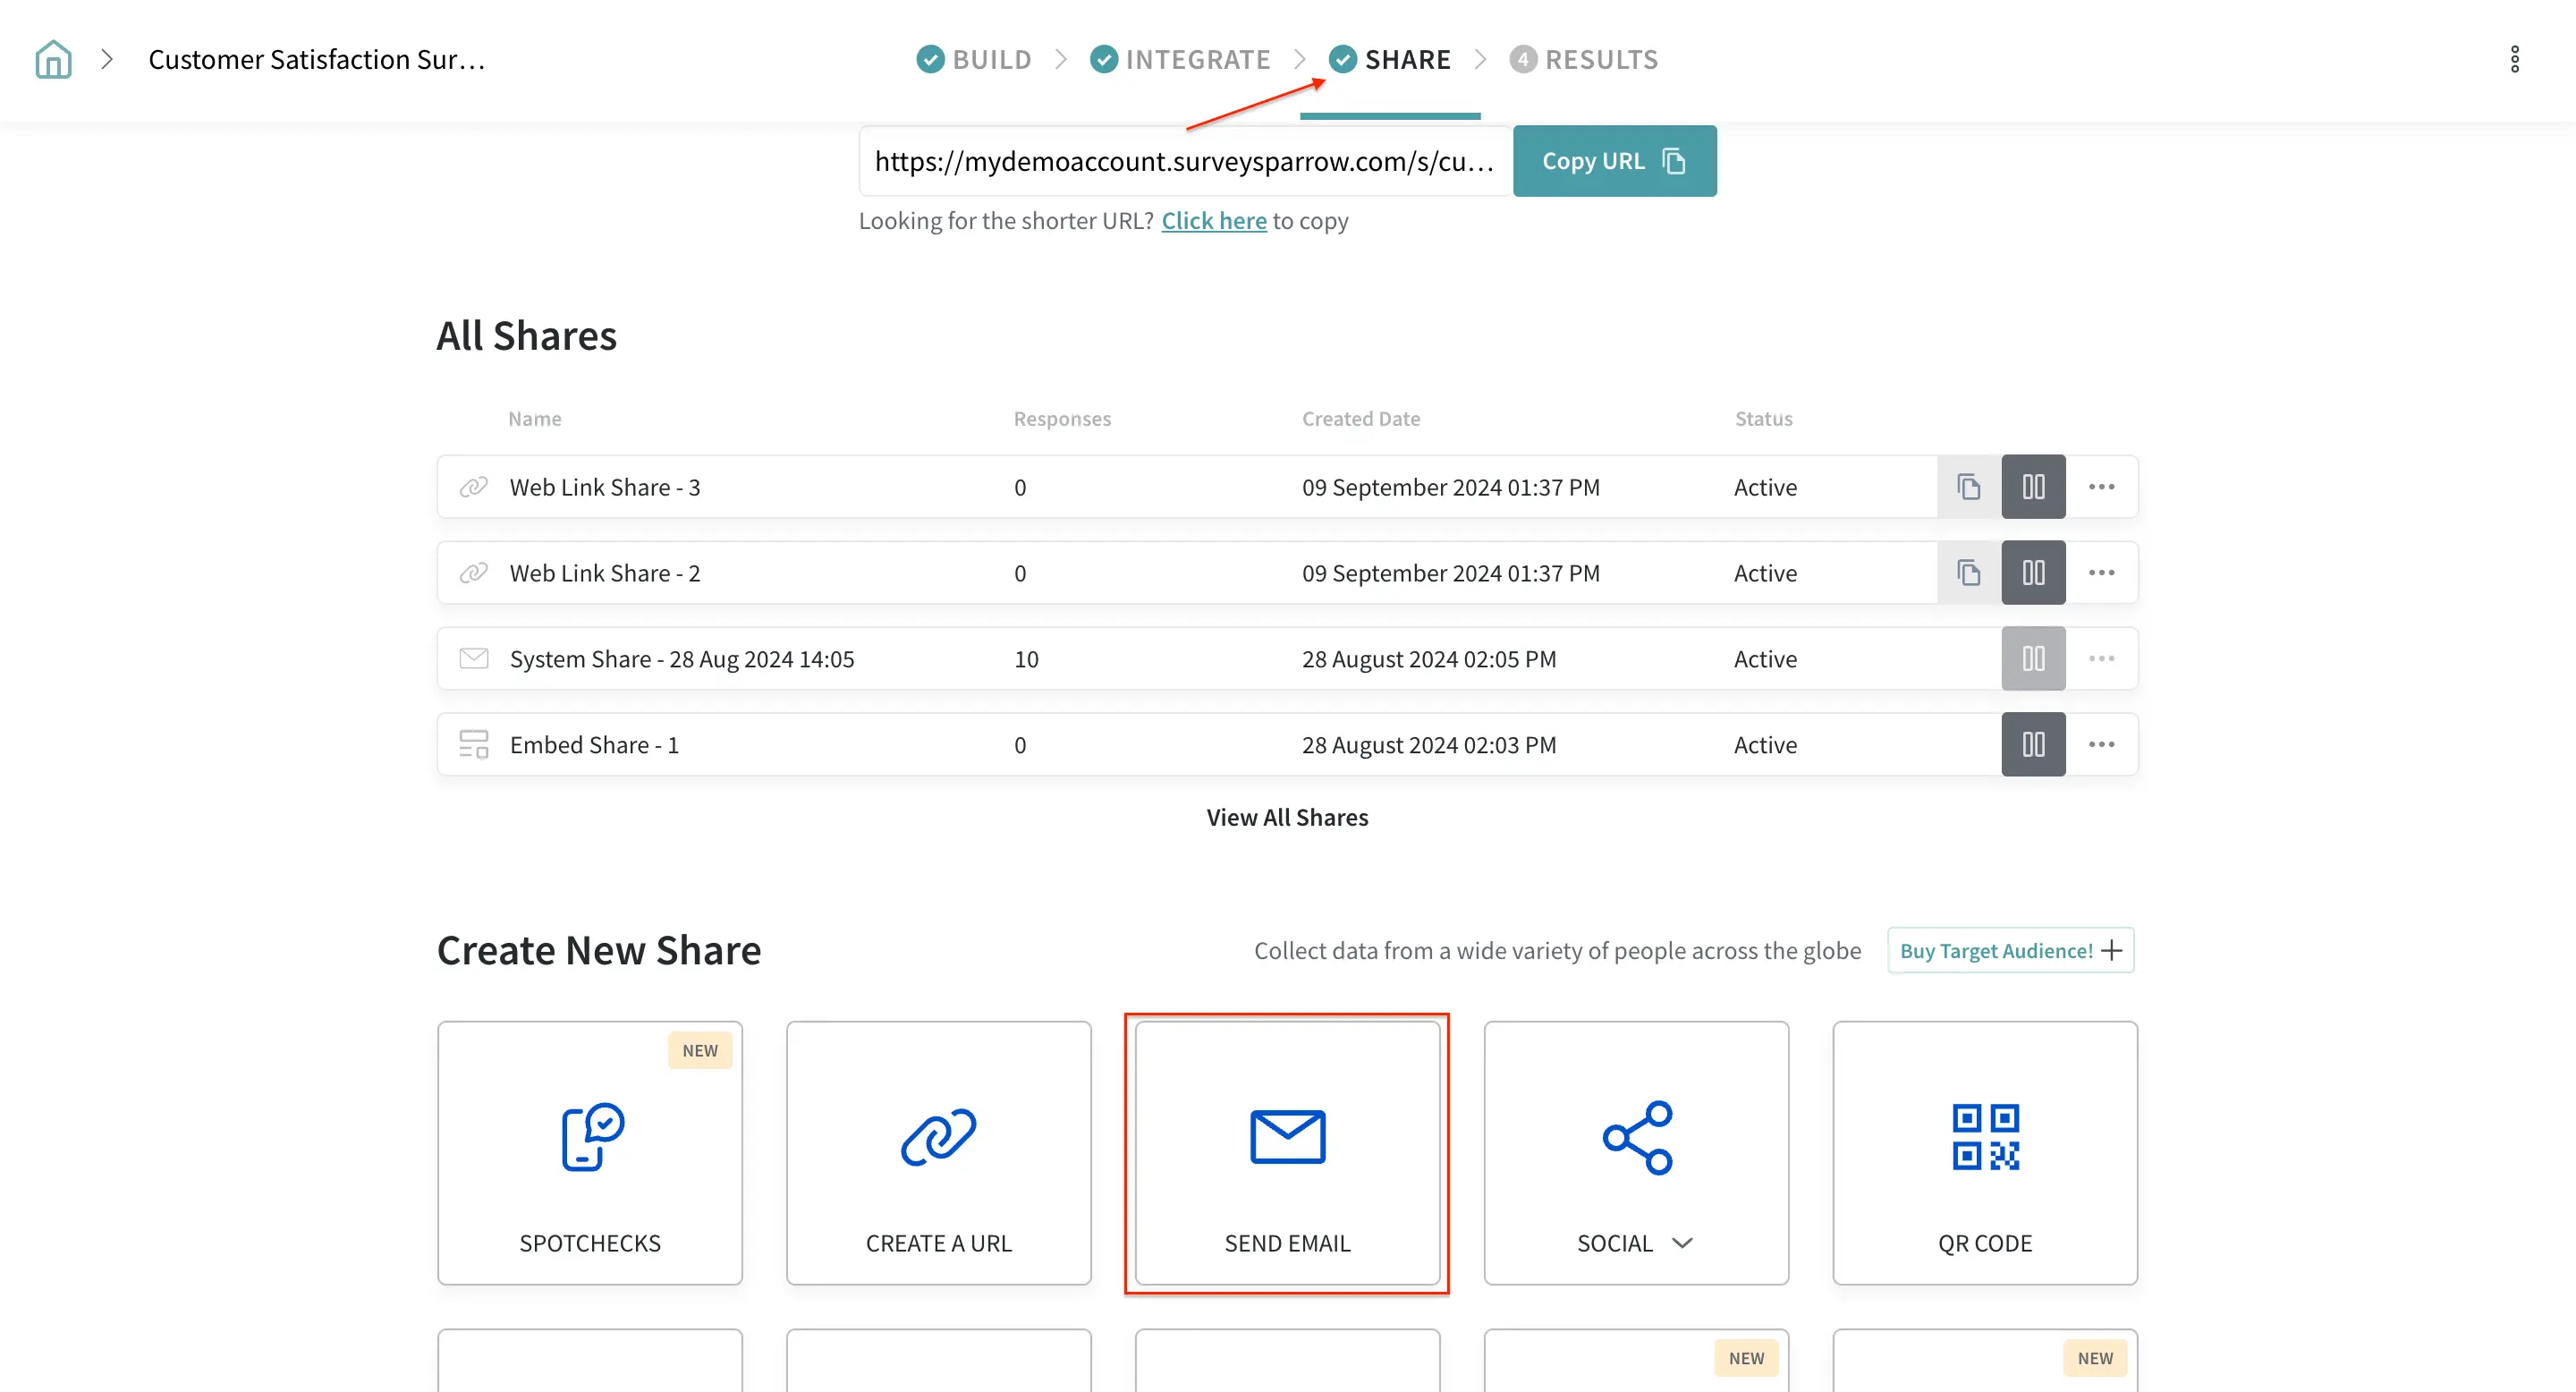Open Spotchecks share option
Screen dimensions: 2576x1392
click(589, 1152)
